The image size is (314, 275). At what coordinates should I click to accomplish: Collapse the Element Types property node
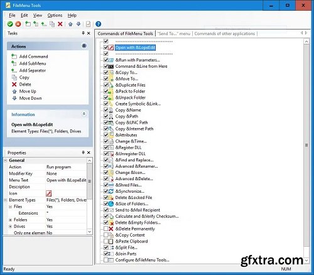pyautogui.click(x=6, y=200)
